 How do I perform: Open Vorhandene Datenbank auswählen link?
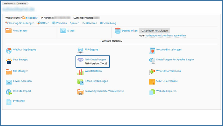(x=166, y=35)
